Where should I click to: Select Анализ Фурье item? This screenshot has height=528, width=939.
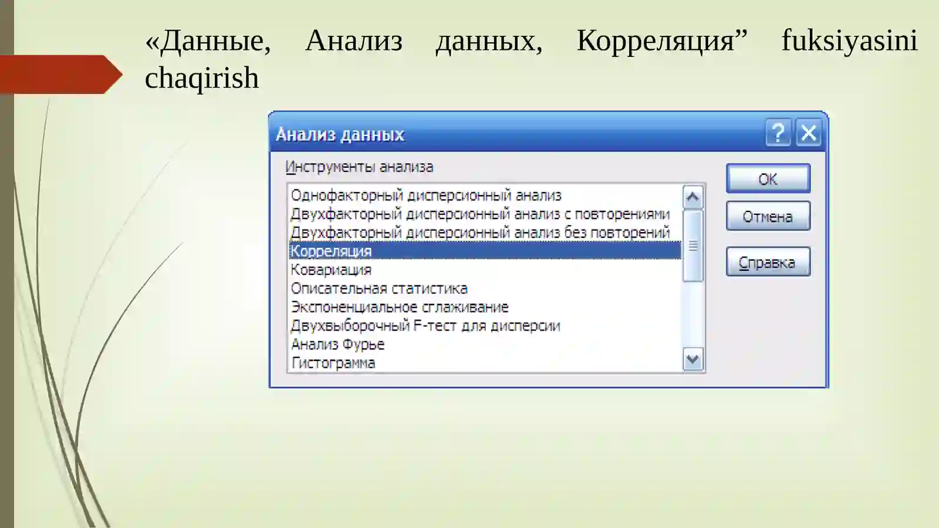485,344
